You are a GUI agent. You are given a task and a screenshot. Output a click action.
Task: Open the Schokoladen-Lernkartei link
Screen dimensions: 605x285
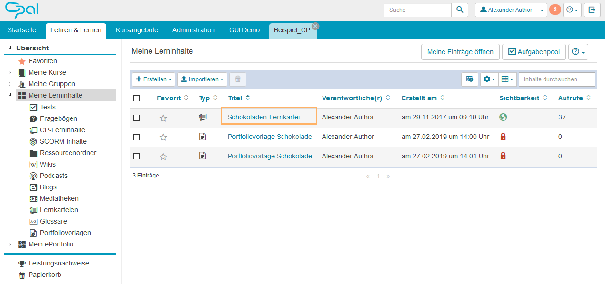[263, 117]
